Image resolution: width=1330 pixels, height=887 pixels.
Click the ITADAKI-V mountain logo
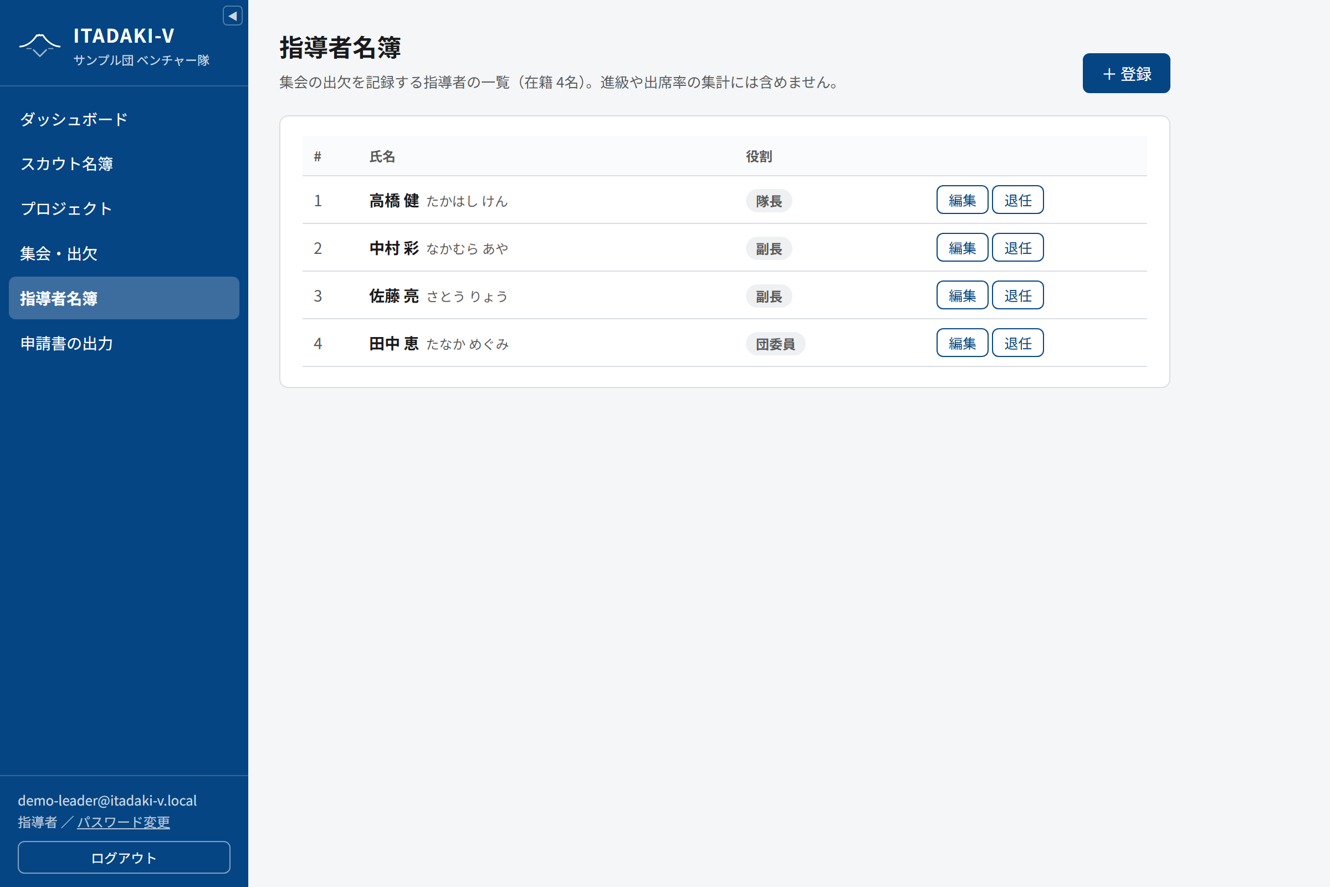[39, 45]
